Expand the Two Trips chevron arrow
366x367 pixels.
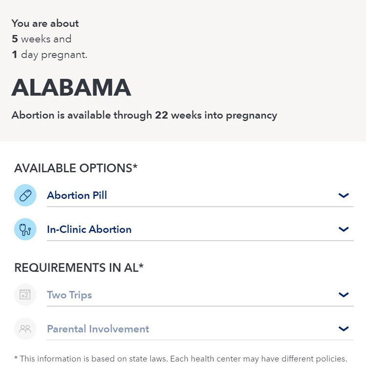pyautogui.click(x=344, y=295)
